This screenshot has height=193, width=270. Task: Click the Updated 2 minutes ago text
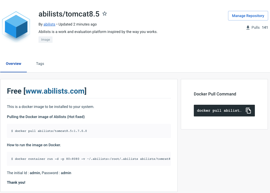pyautogui.click(x=78, y=24)
